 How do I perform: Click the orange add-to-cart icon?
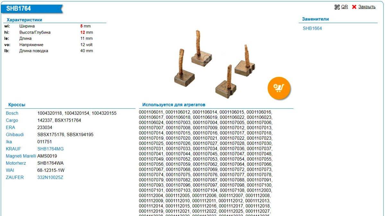coord(279,87)
